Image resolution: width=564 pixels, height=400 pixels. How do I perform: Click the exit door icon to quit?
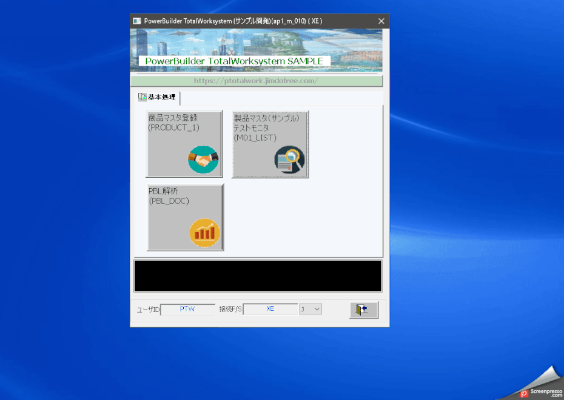pyautogui.click(x=363, y=310)
